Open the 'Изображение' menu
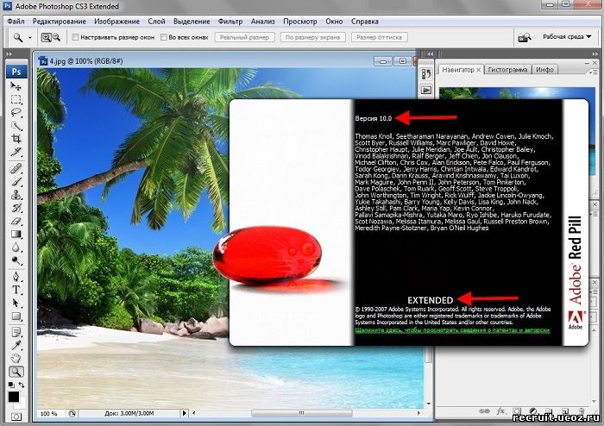This screenshot has height=426, width=604. [116, 22]
